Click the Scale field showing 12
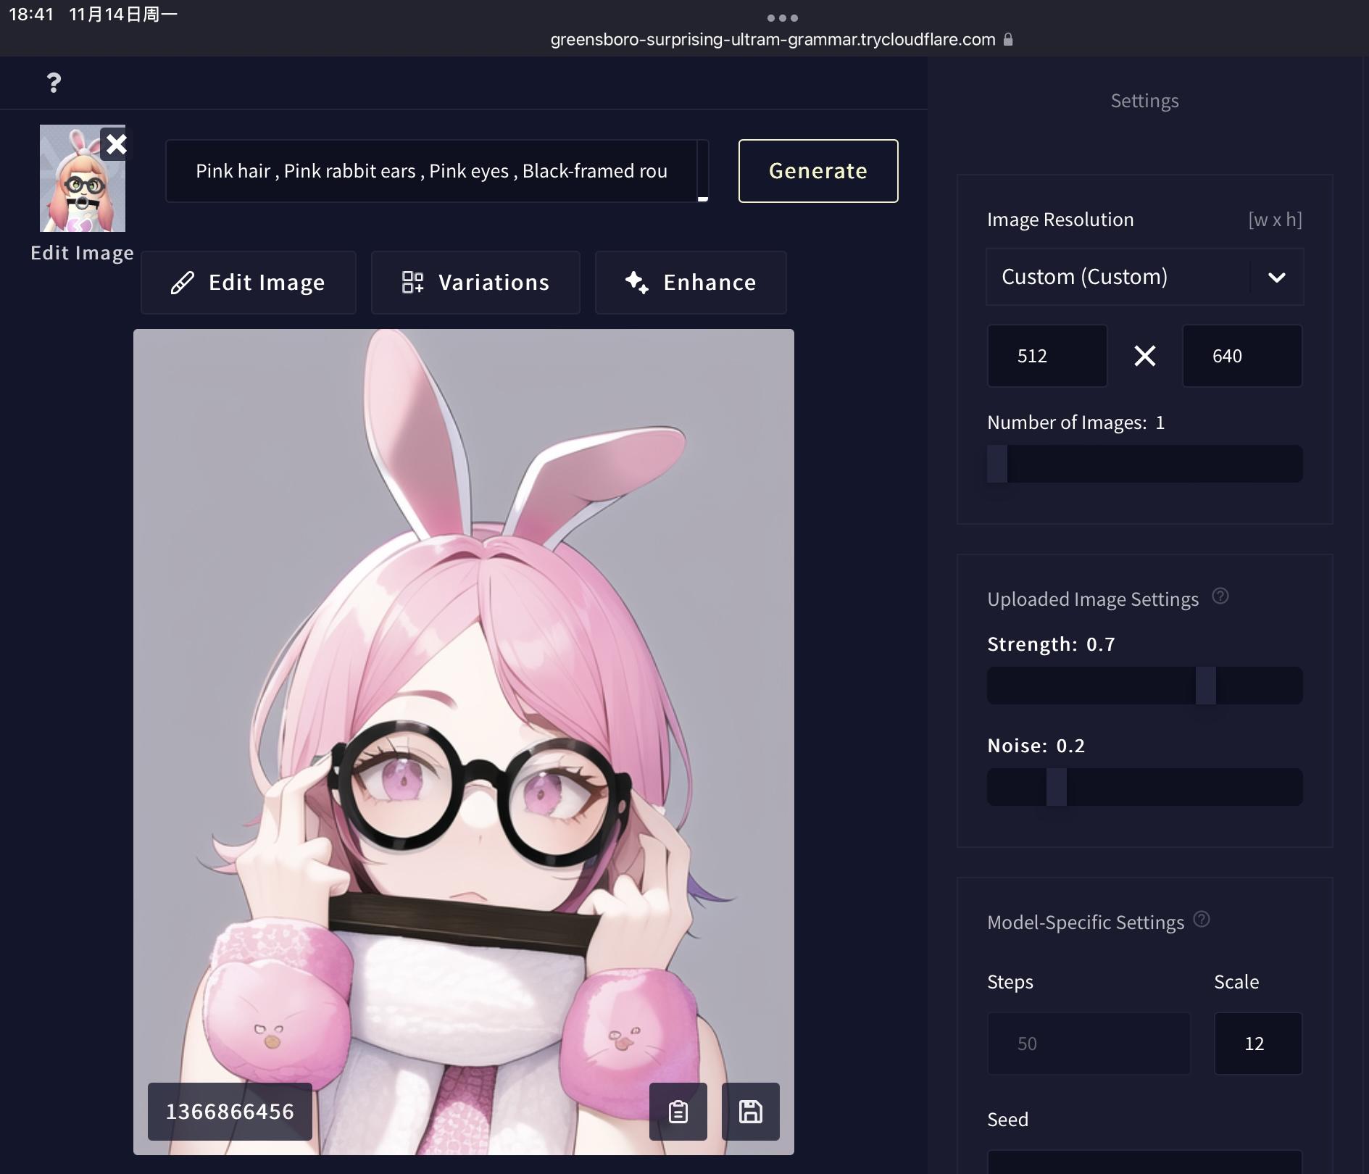 [1257, 1044]
